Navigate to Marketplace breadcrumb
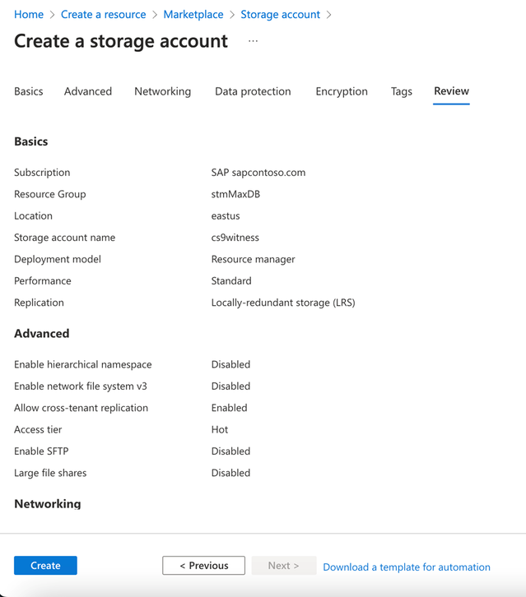526x597 pixels. [x=193, y=15]
